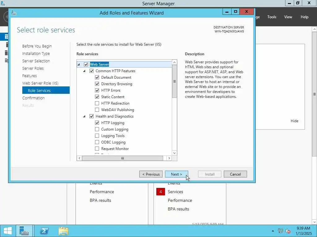Select the Request Monitor label
Viewport: 317px width, 237px height.
point(115,148)
